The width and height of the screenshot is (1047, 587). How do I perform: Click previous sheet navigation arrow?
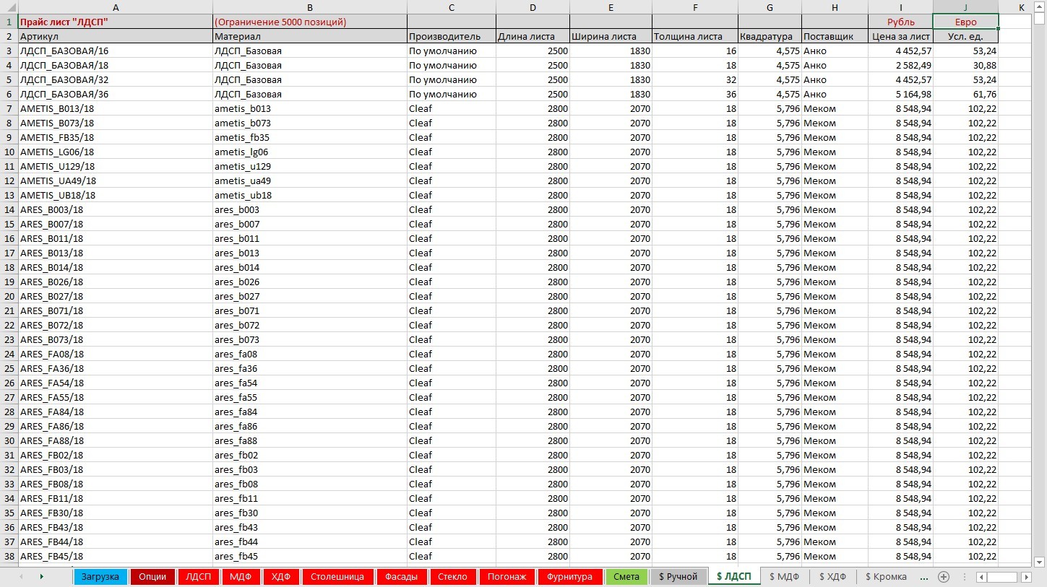21,577
